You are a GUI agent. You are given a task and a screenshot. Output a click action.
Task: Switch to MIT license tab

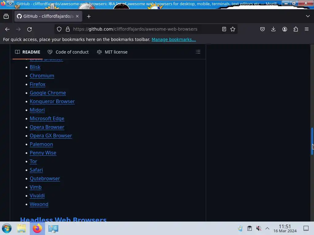[x=112, y=52]
